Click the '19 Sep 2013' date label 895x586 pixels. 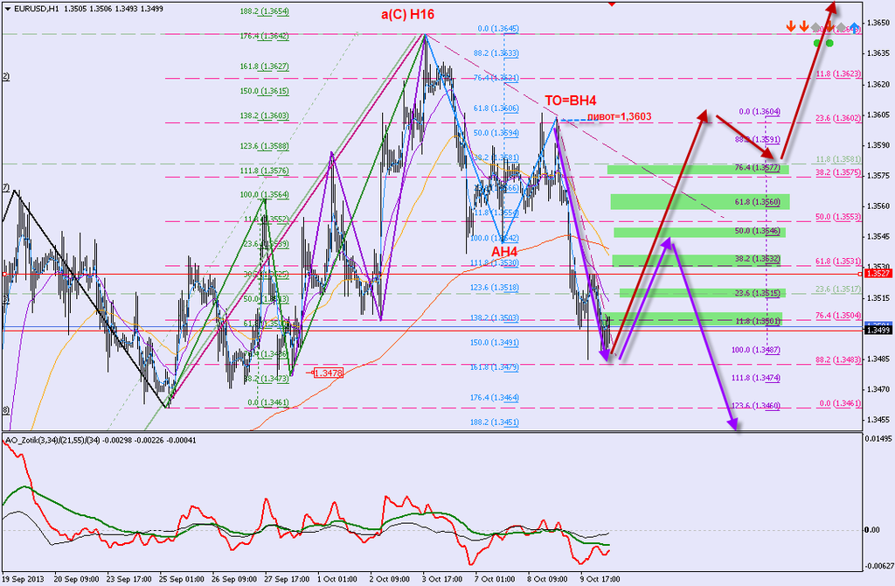(24, 579)
